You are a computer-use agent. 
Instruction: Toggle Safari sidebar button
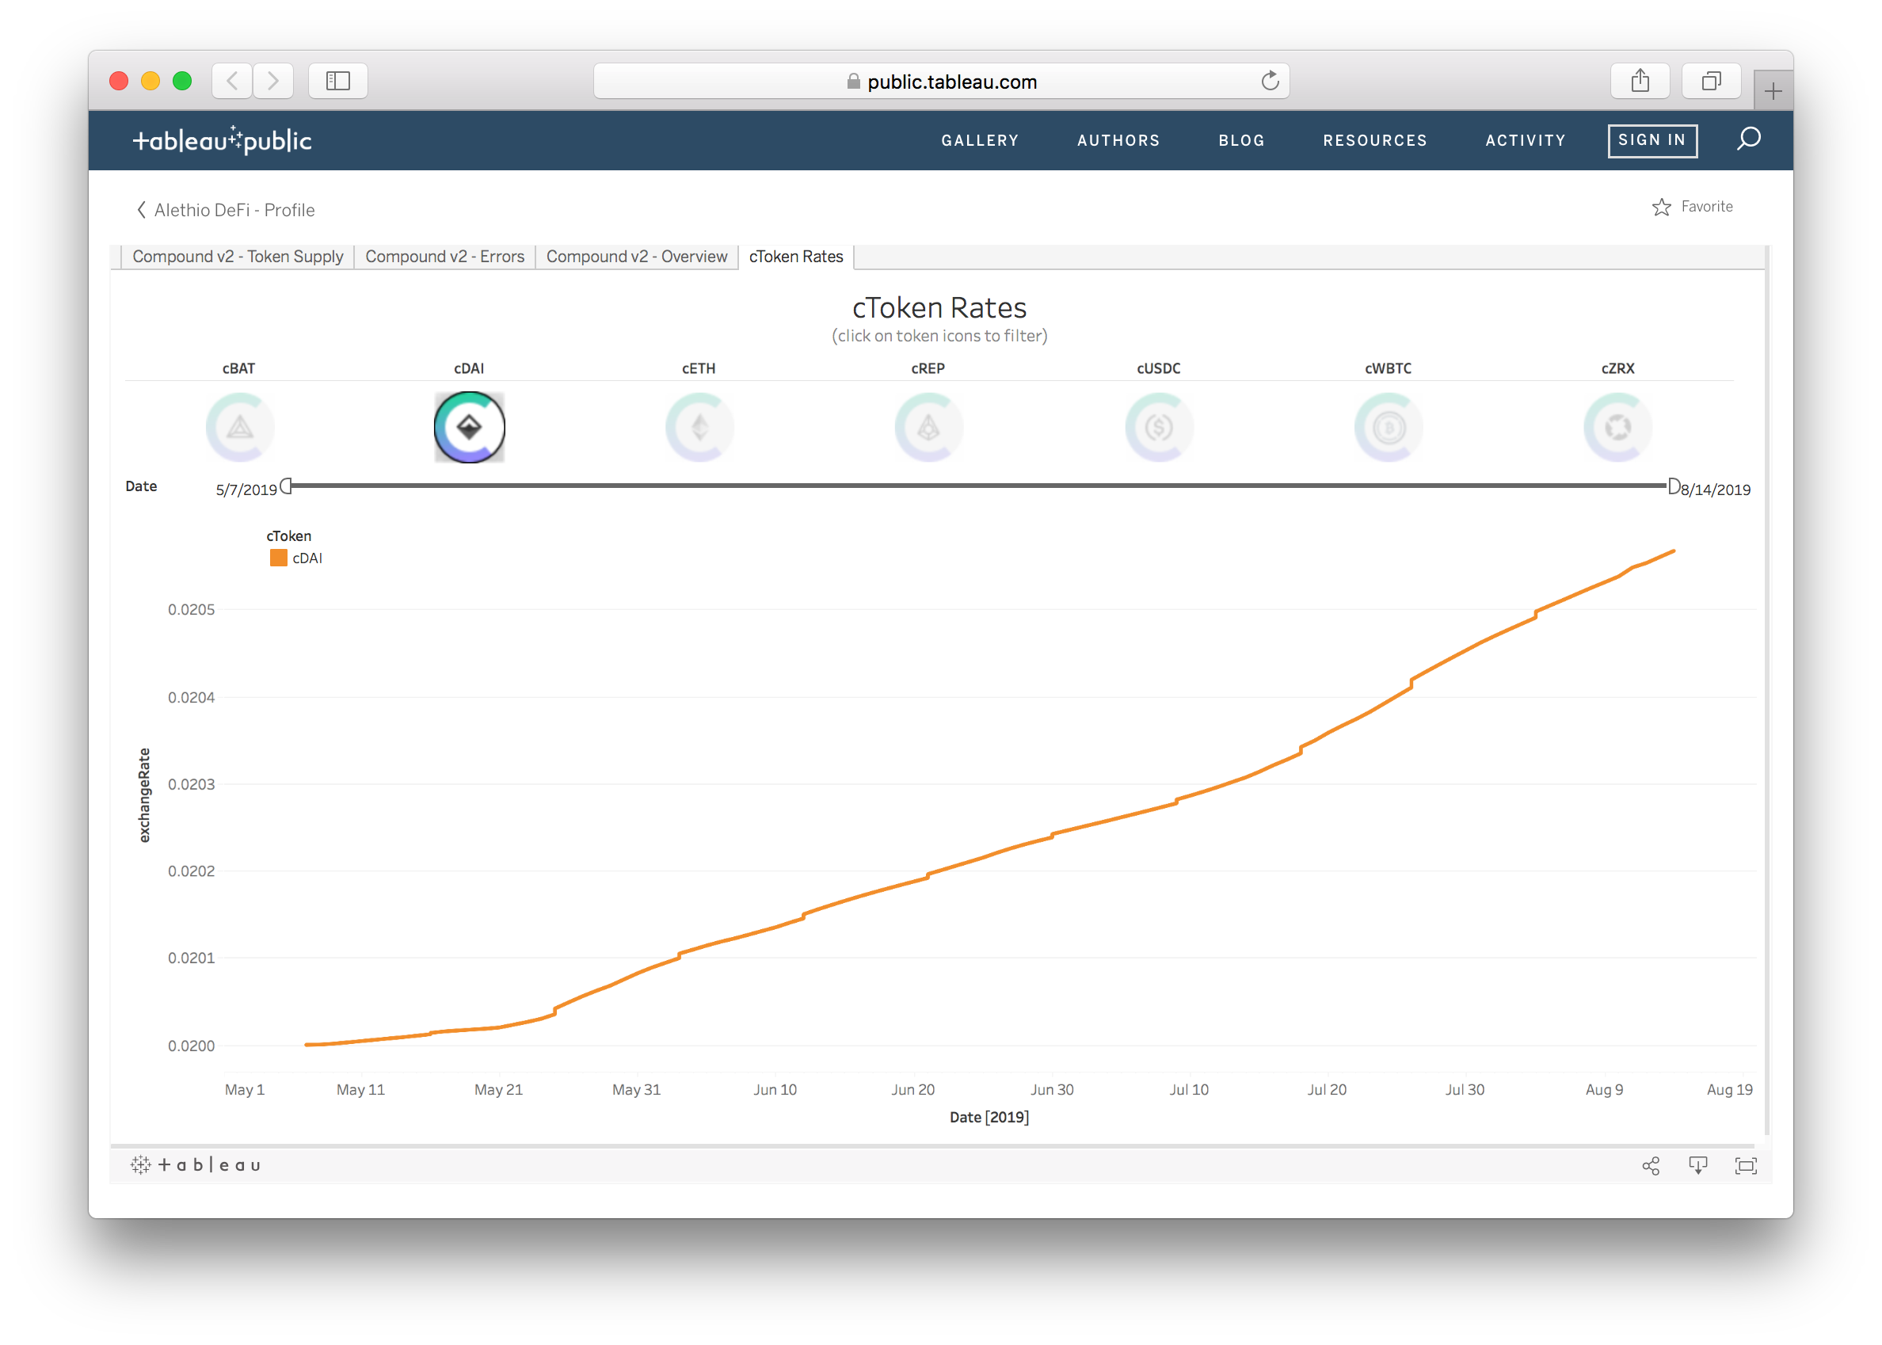337,81
